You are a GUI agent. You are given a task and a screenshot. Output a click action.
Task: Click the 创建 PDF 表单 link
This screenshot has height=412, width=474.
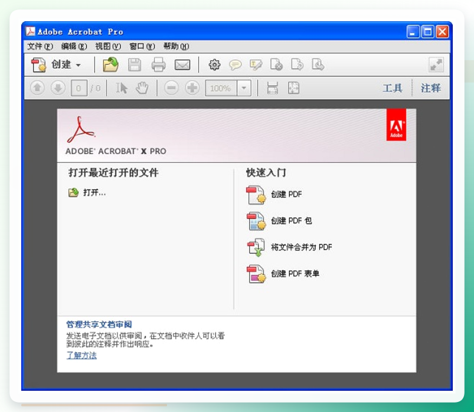click(295, 273)
